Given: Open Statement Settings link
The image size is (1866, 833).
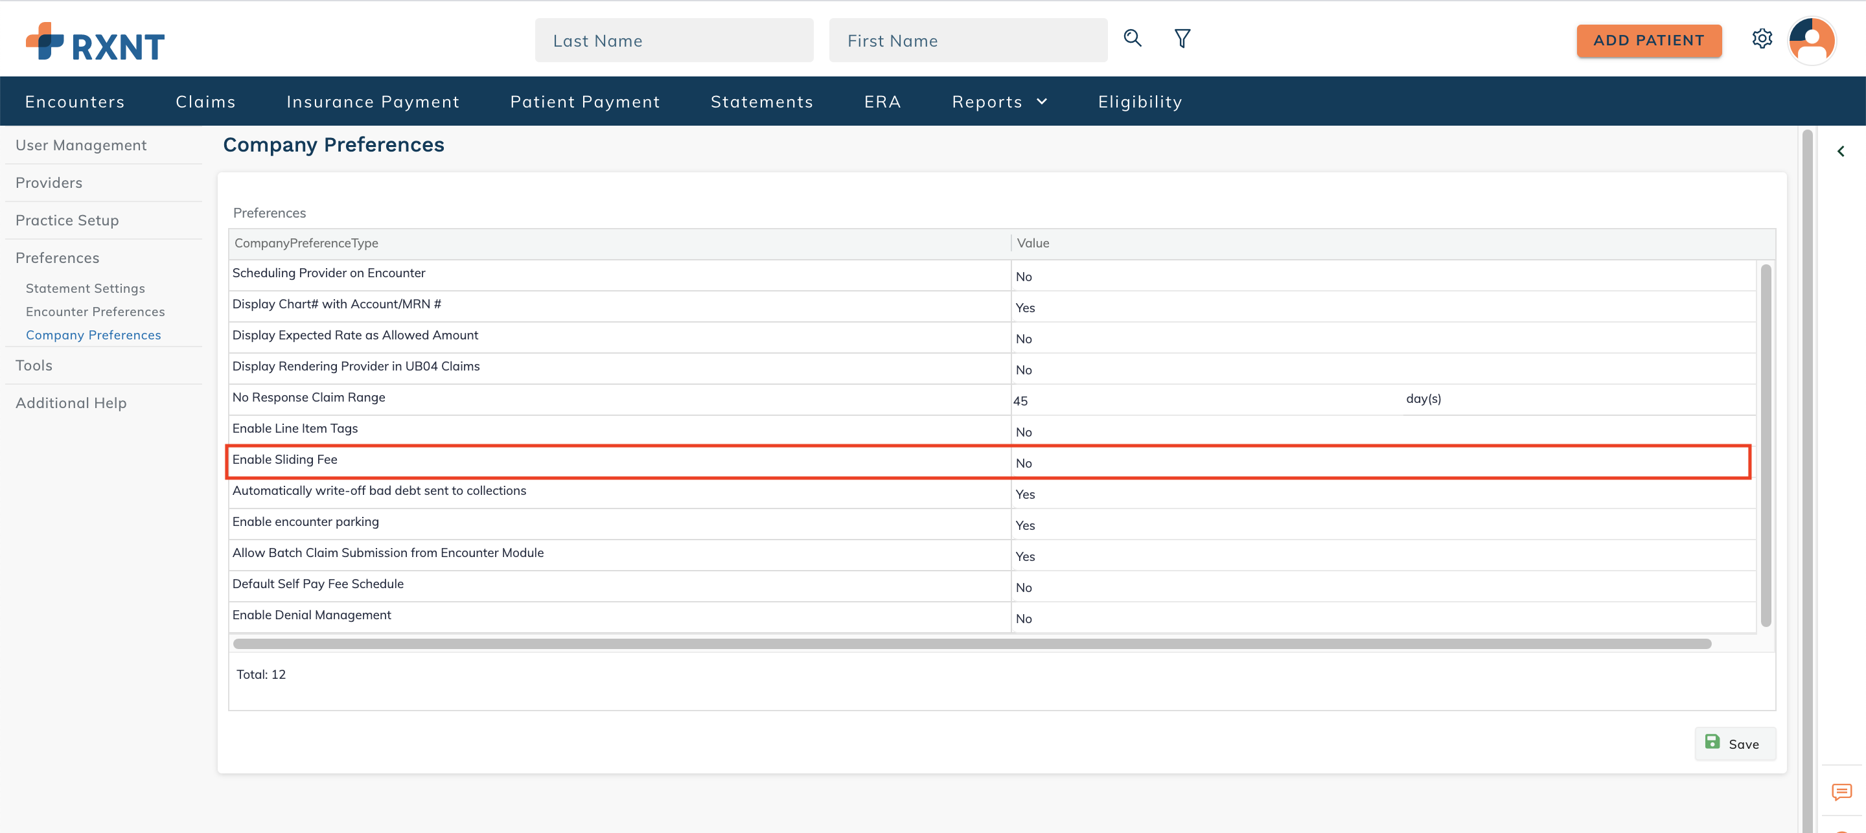Looking at the screenshot, I should pos(85,288).
